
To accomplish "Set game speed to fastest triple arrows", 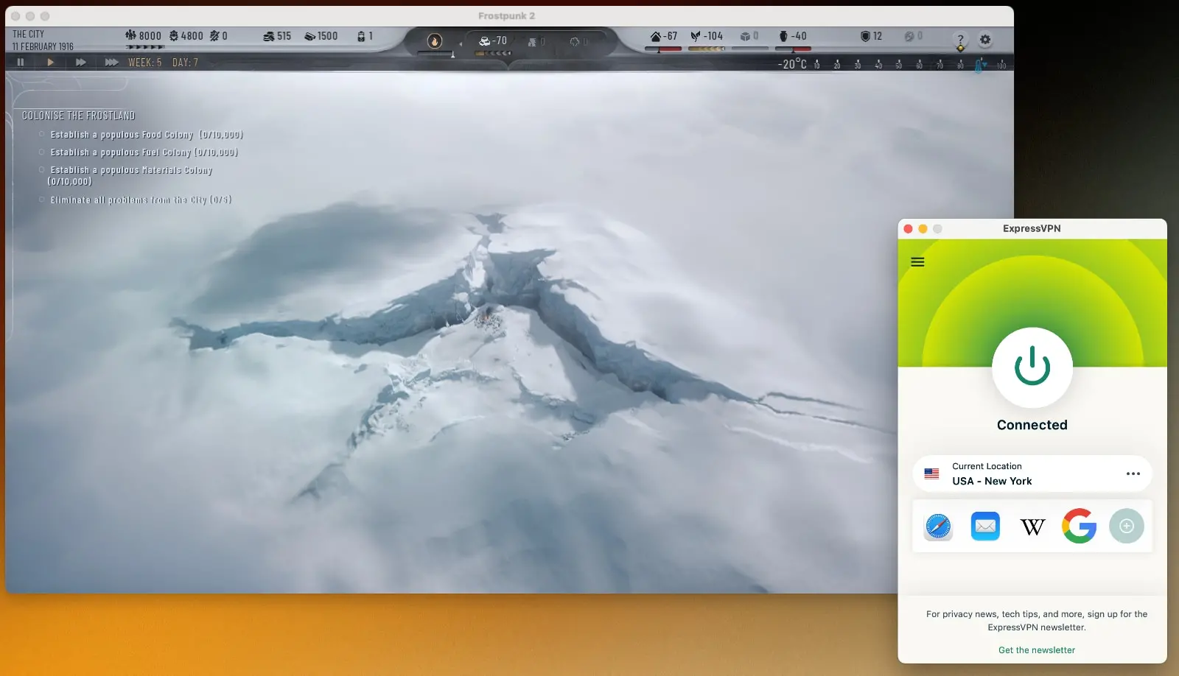I will [x=111, y=63].
